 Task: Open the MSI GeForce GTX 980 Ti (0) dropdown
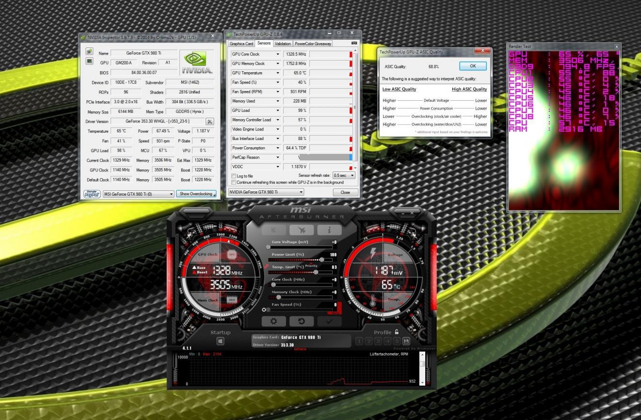point(138,194)
